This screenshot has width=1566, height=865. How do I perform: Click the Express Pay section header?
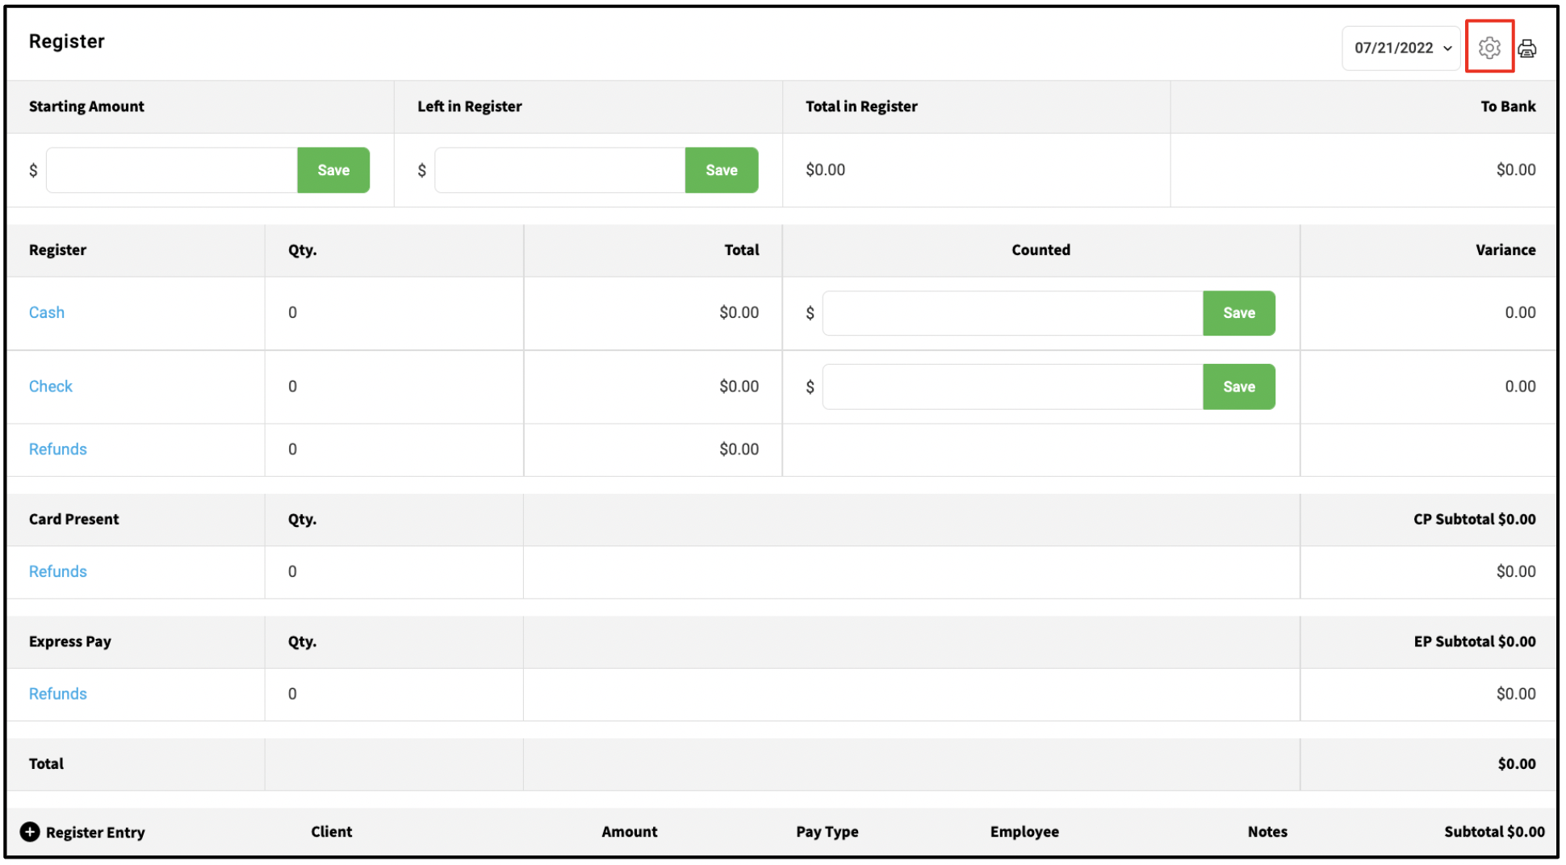pyautogui.click(x=70, y=641)
